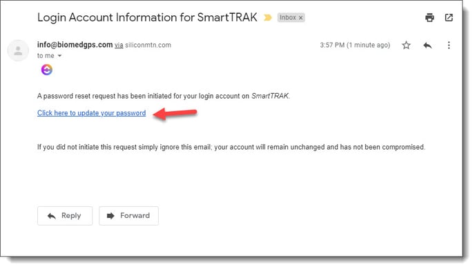Click the Reply button below the message
Image resolution: width=475 pixels, height=269 pixels.
click(65, 216)
